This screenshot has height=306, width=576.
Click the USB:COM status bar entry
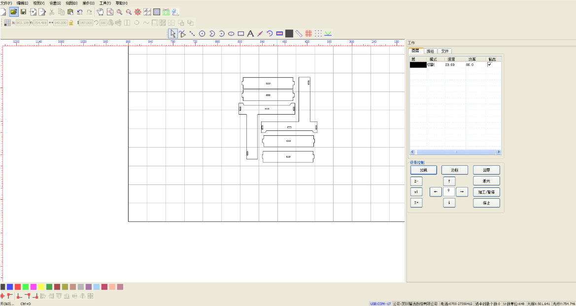pyautogui.click(x=380, y=304)
